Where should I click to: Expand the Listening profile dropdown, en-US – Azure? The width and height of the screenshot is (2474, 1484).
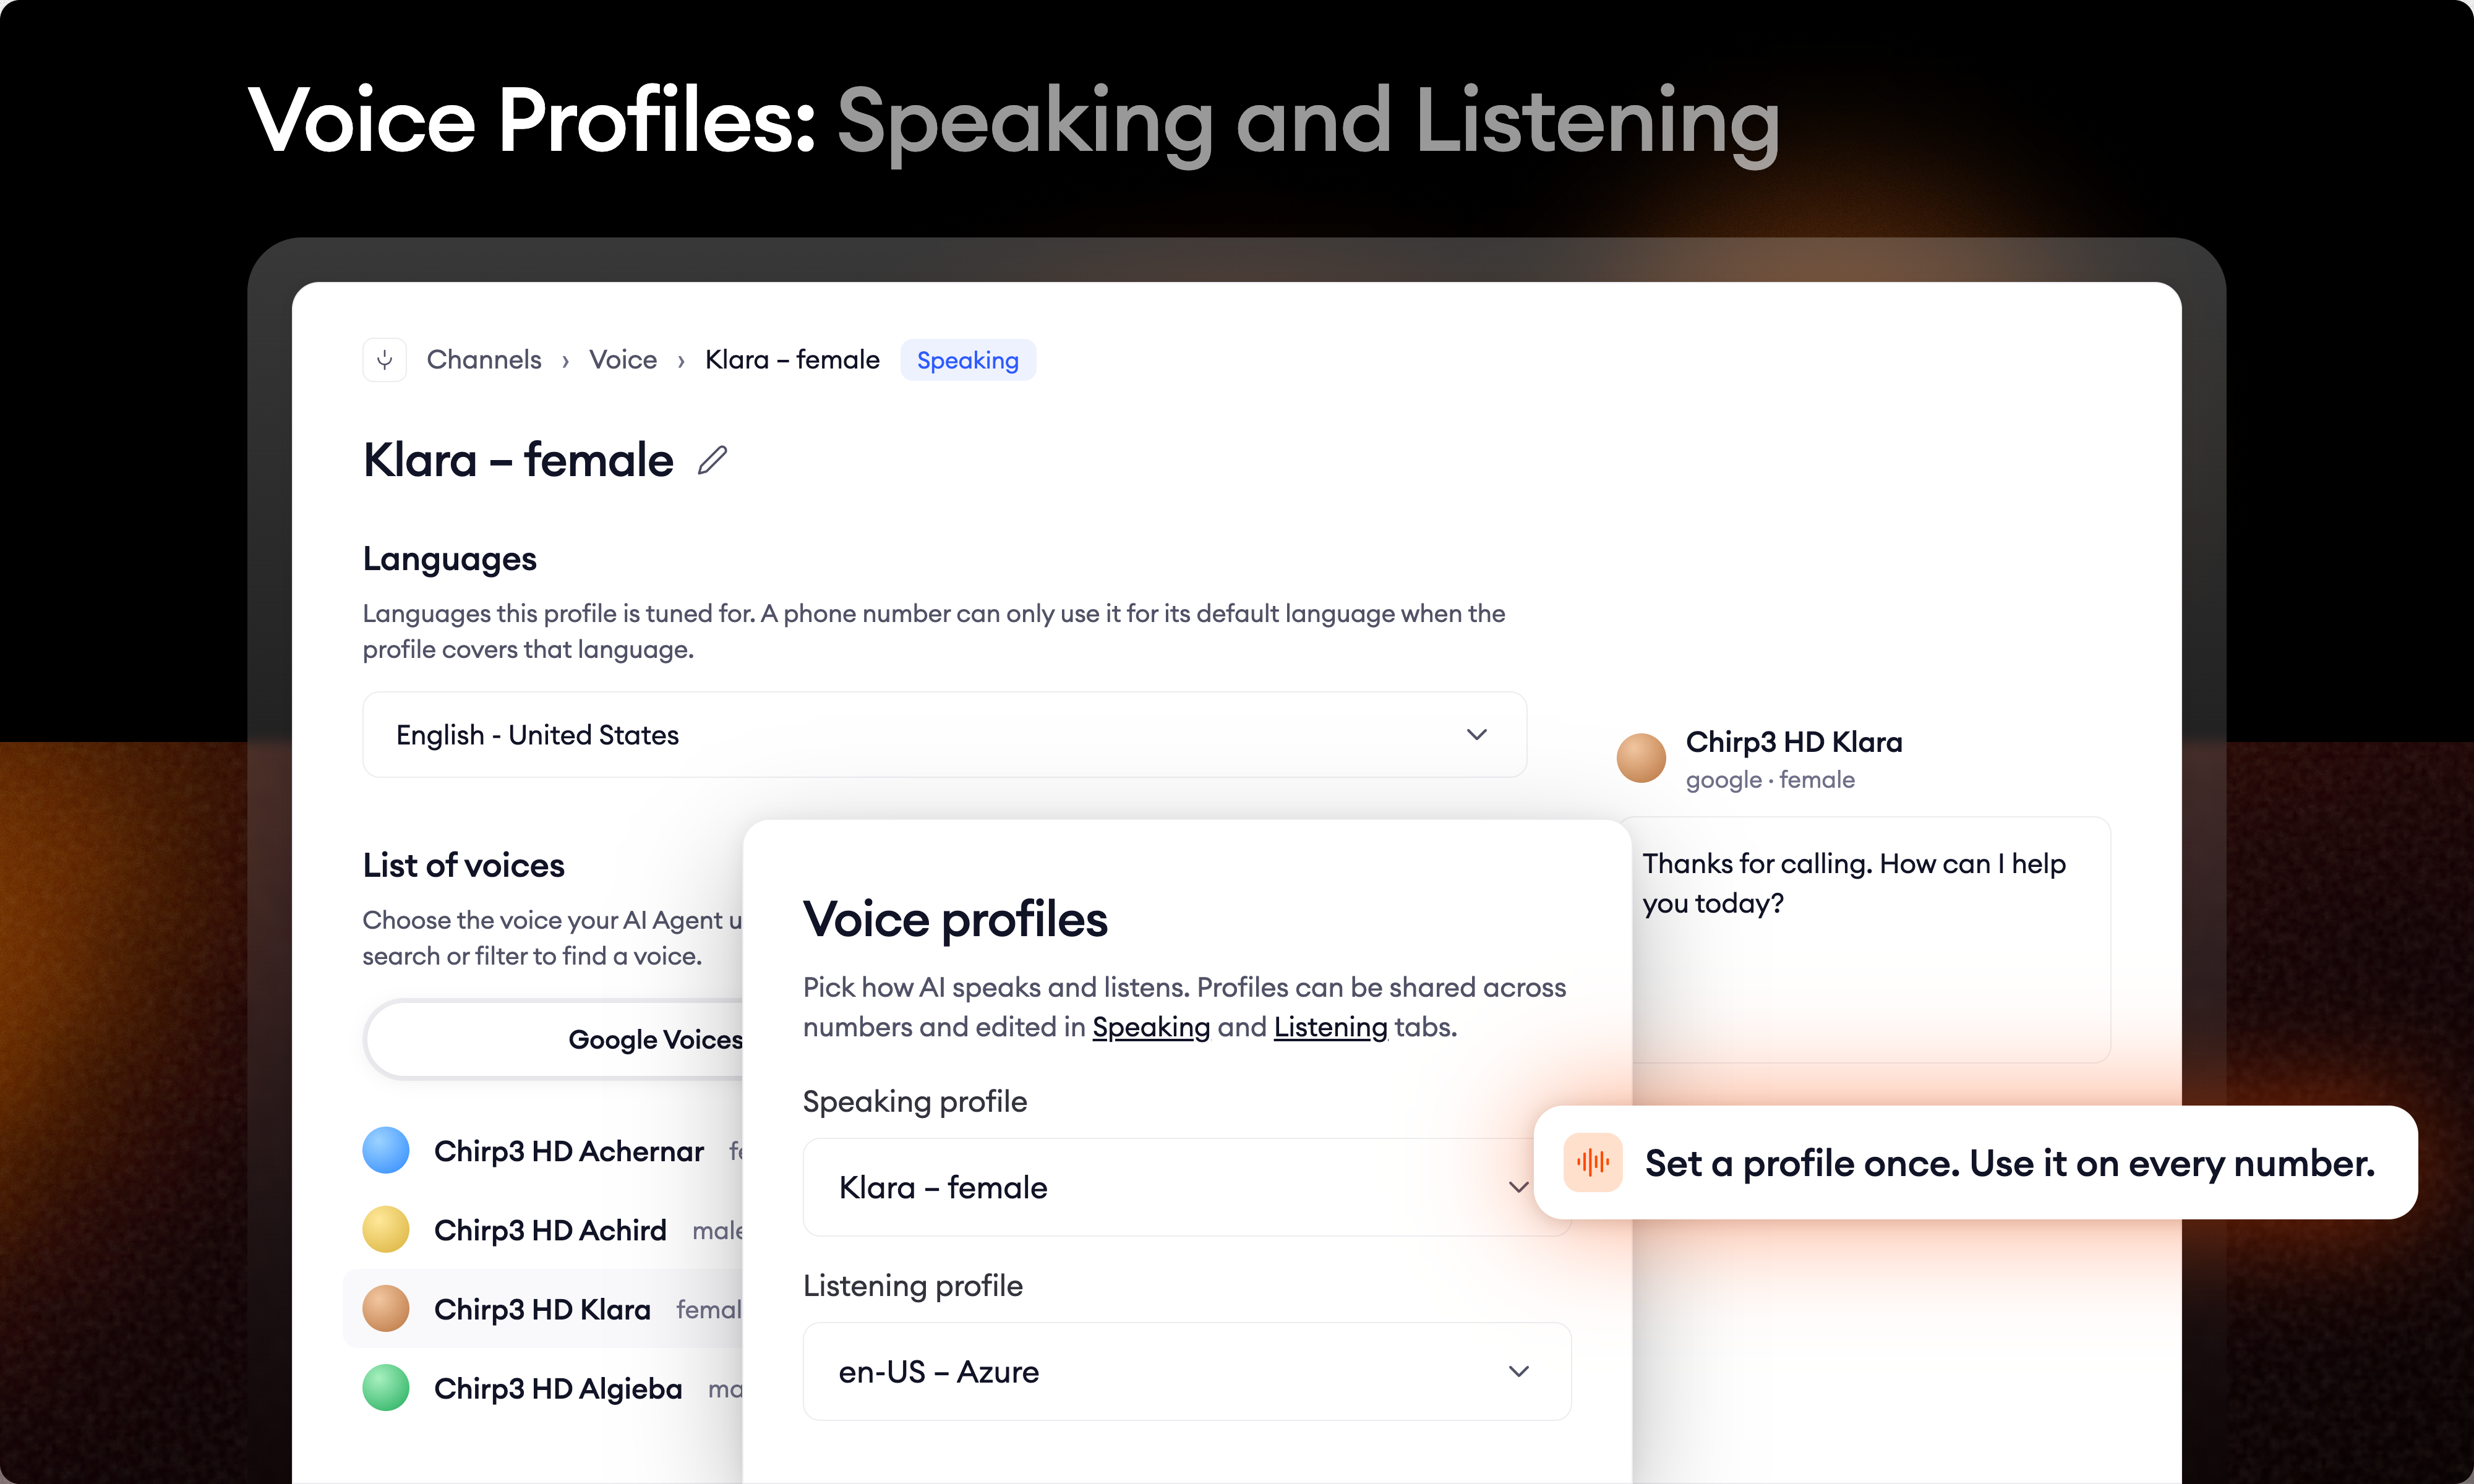[x=1186, y=1371]
